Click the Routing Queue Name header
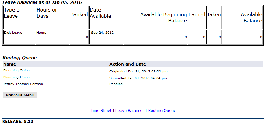 click(x=10, y=64)
